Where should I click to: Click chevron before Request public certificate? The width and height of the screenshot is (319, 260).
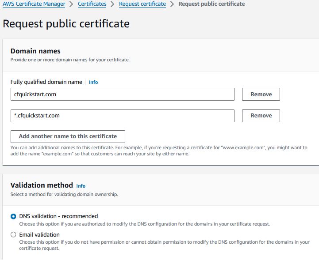coord(172,4)
